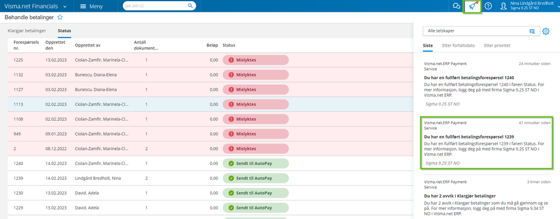This screenshot has height=219, width=560.
Task: Click Mislyktes error icon for request 1225
Action: point(231,60)
